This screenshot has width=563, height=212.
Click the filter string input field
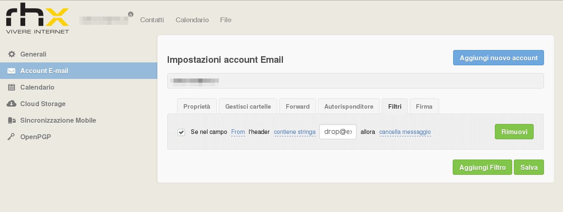(338, 132)
